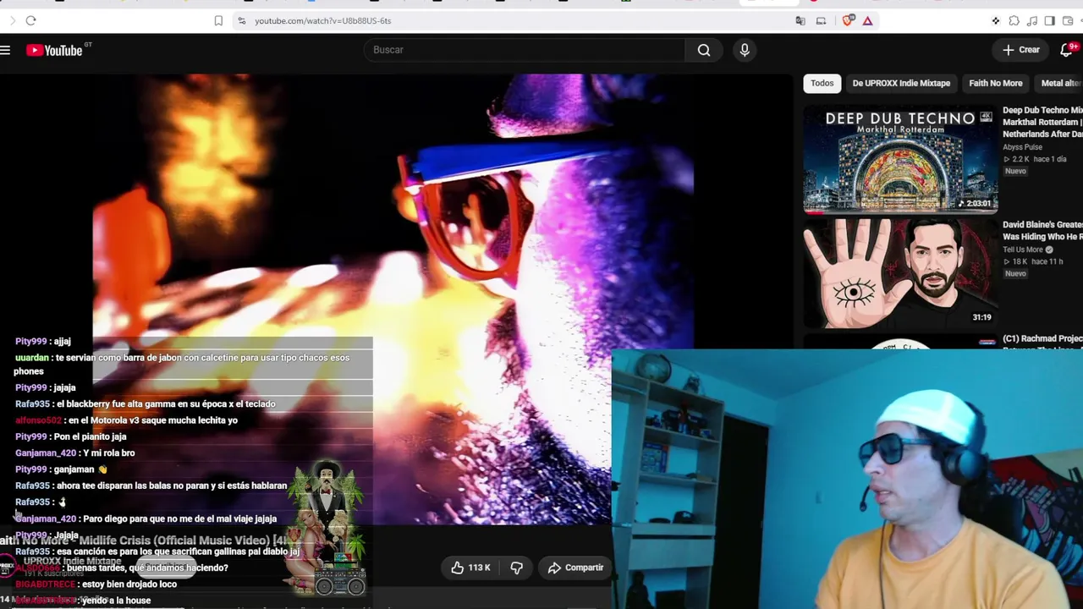Viewport: 1083px width, 609px height.
Task: Select the De UPROXX Indie Mixtape chip
Action: [x=901, y=83]
